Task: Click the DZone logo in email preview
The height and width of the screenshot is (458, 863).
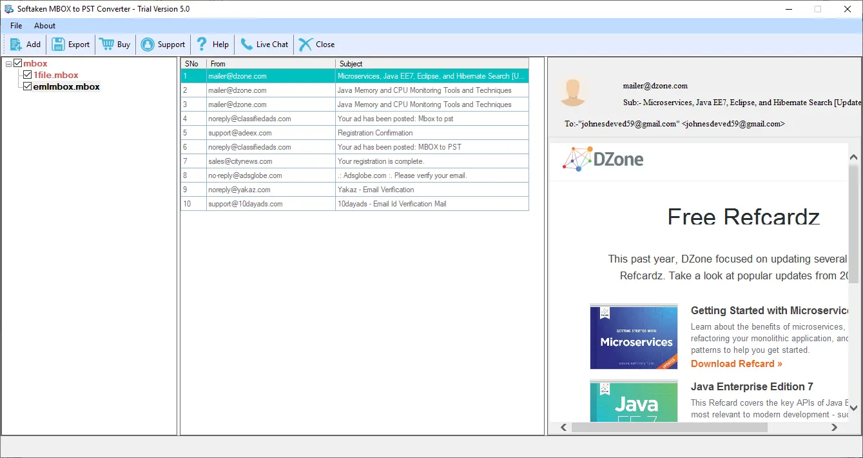Action: (603, 159)
